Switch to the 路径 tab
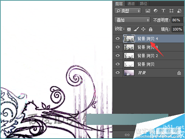This screenshot has height=139, width=185. point(143,4)
